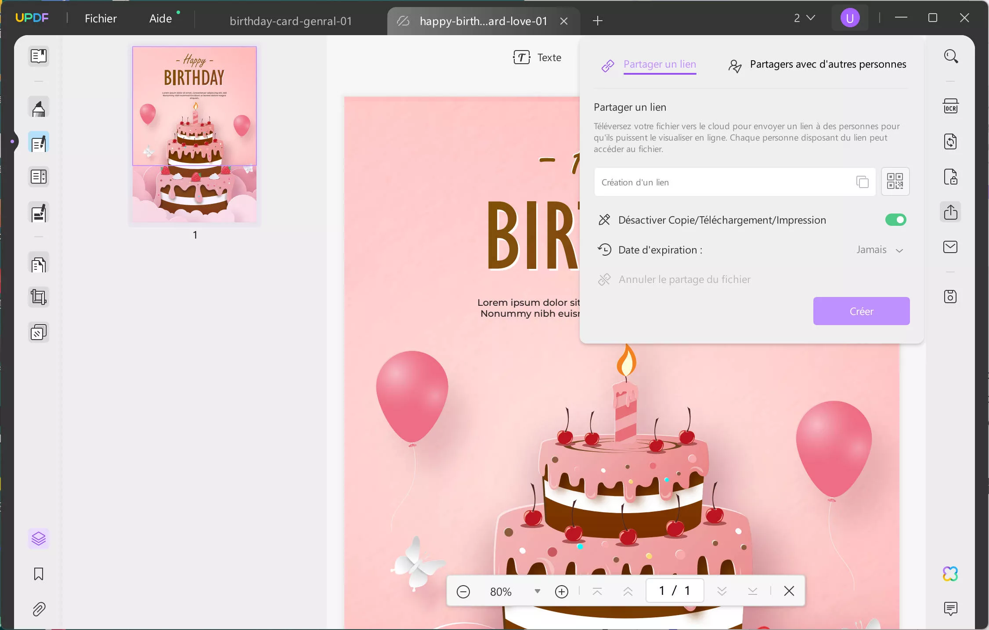Click the Share file icon in right sidebar

tap(951, 212)
